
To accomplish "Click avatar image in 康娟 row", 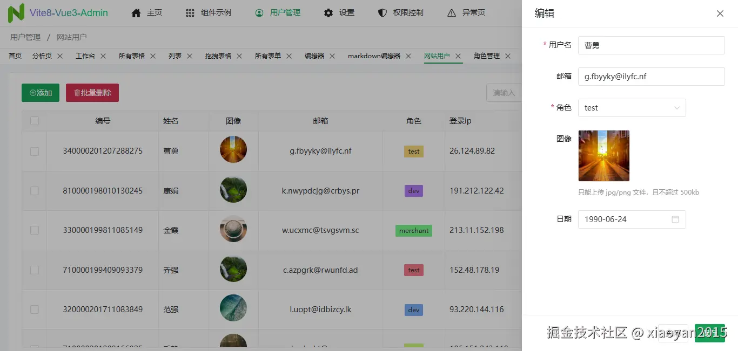I will pyautogui.click(x=233, y=190).
